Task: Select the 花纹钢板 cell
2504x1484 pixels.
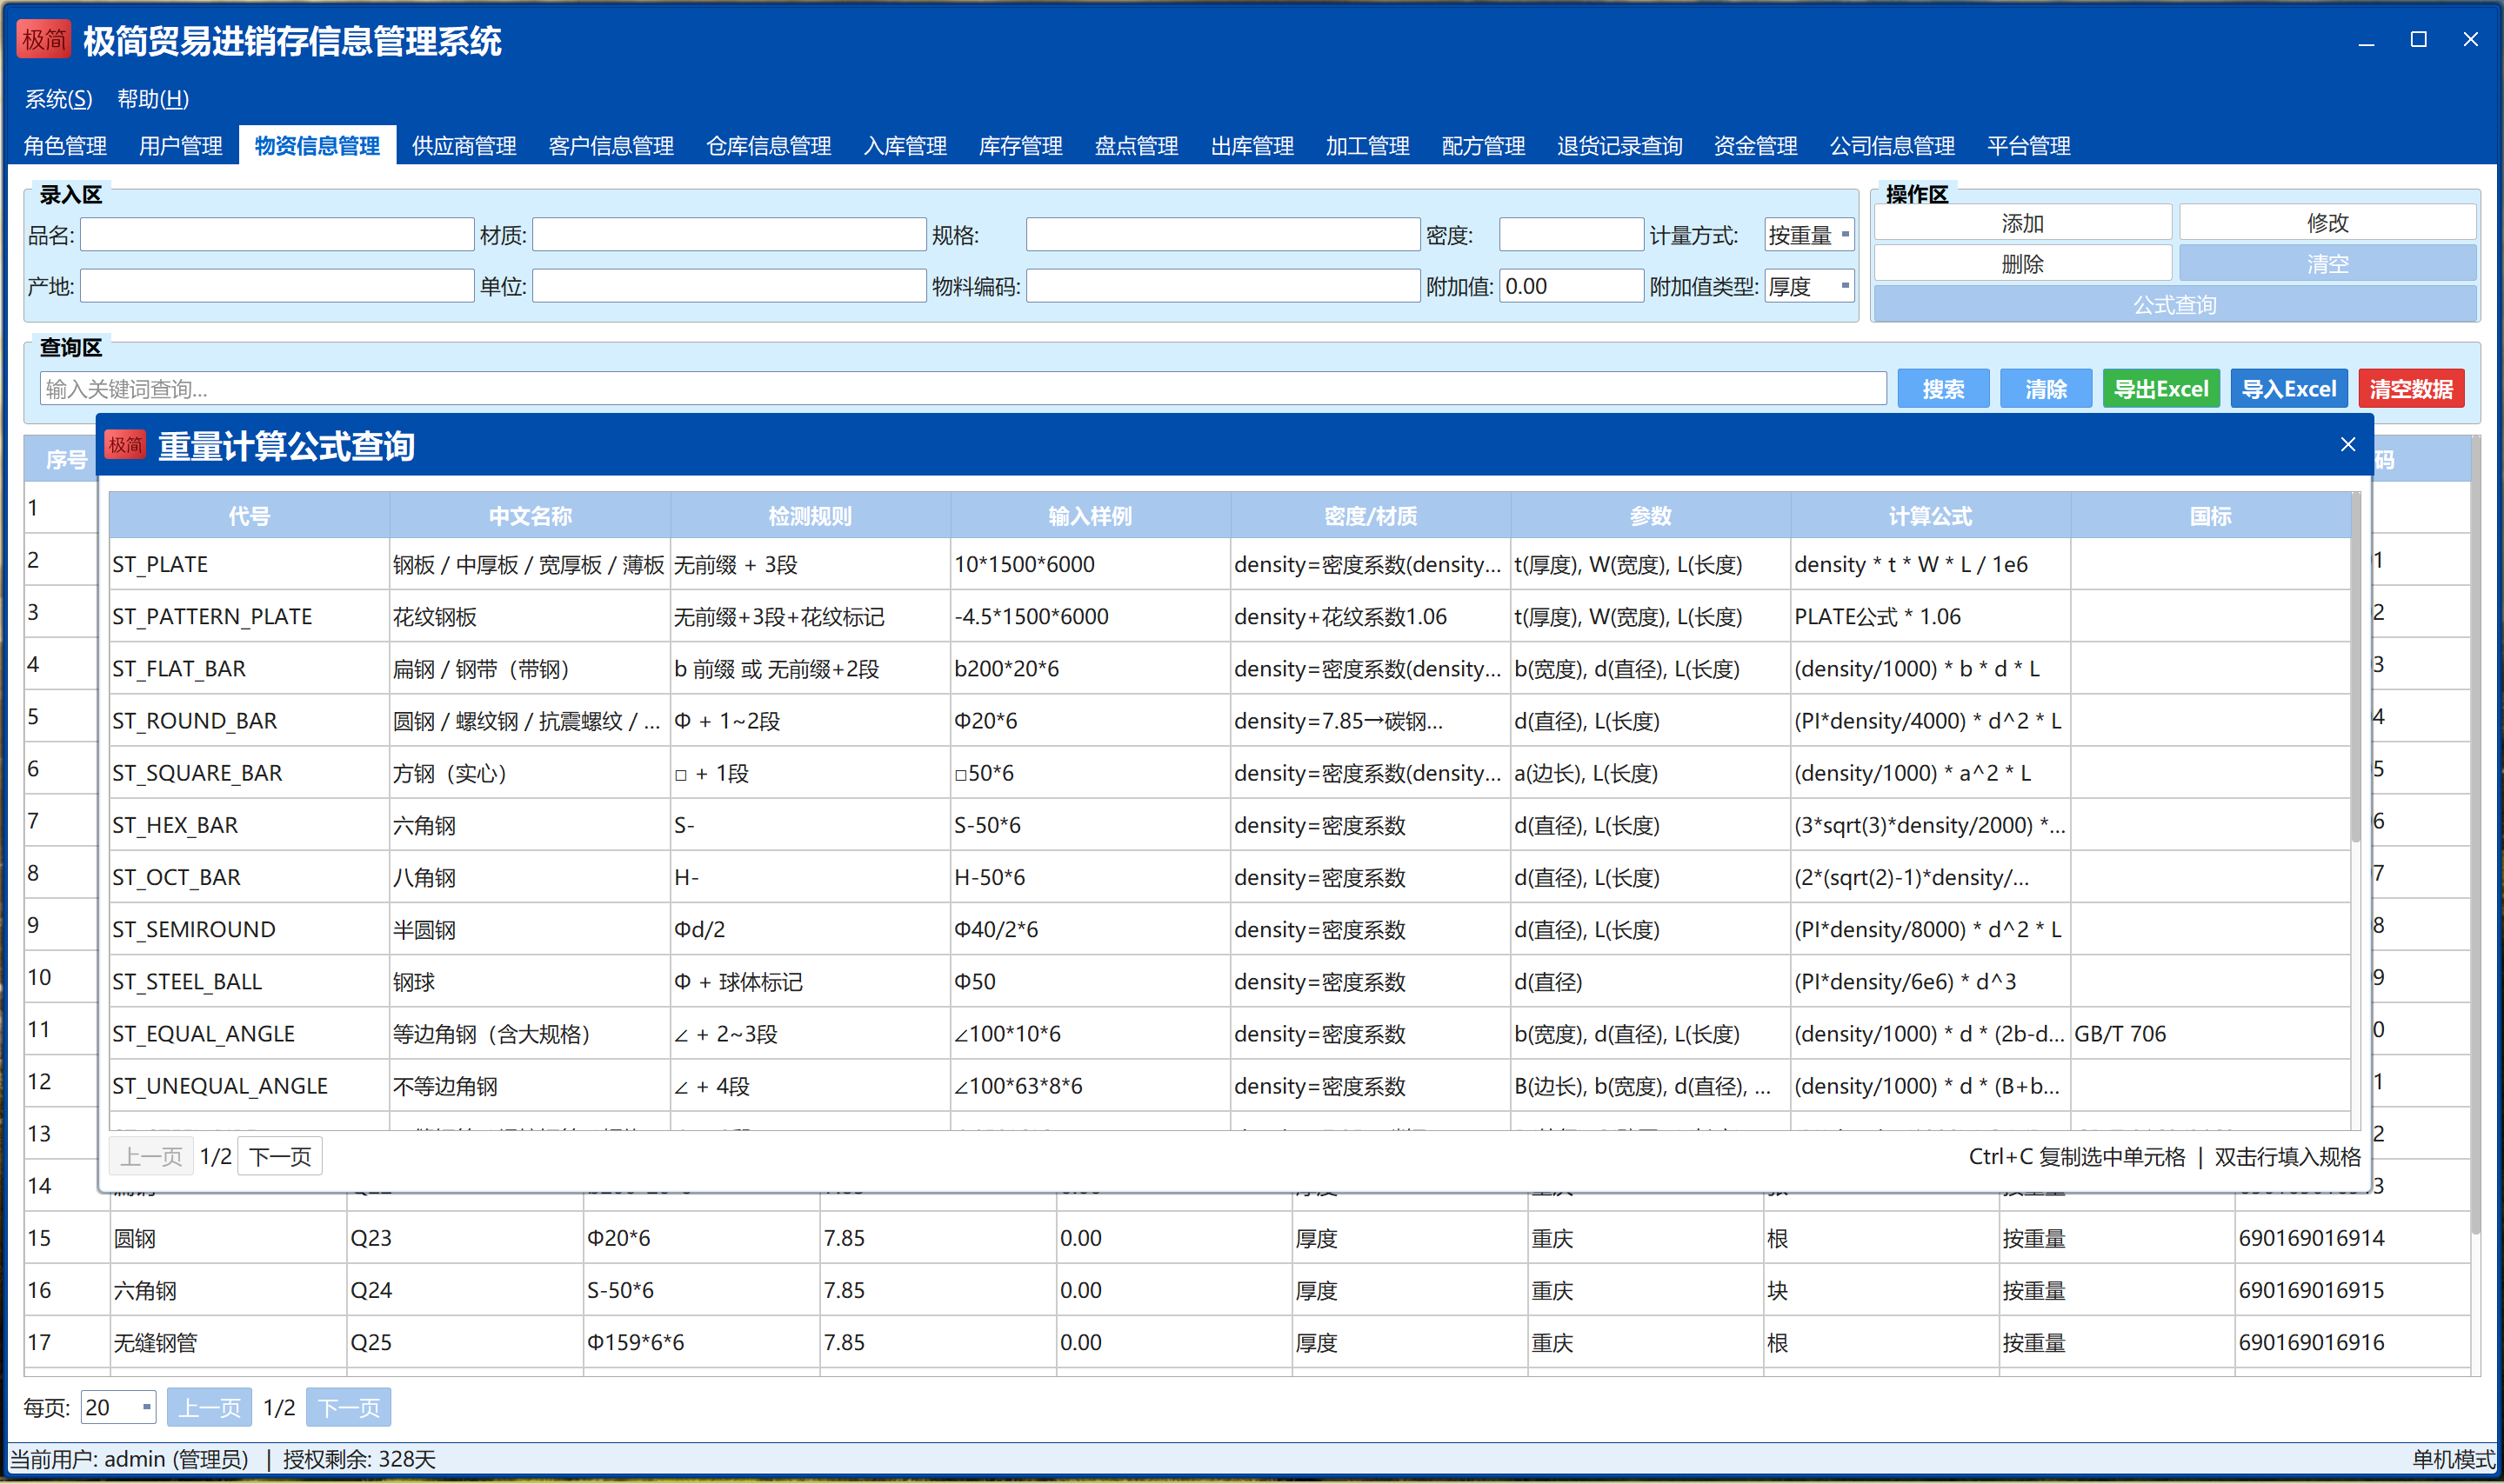Action: click(x=529, y=616)
